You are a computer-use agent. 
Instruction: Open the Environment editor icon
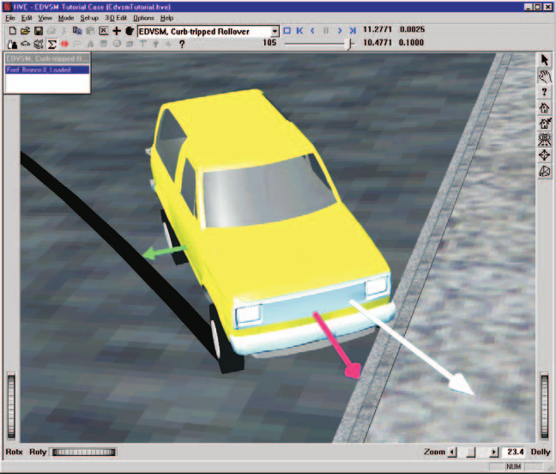tap(39, 44)
